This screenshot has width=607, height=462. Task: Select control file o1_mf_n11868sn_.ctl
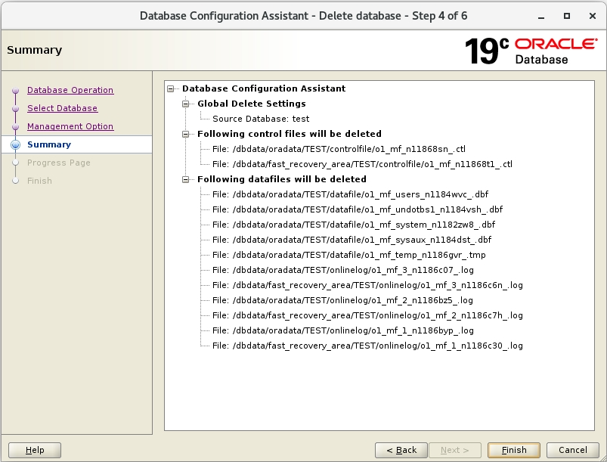point(339,149)
